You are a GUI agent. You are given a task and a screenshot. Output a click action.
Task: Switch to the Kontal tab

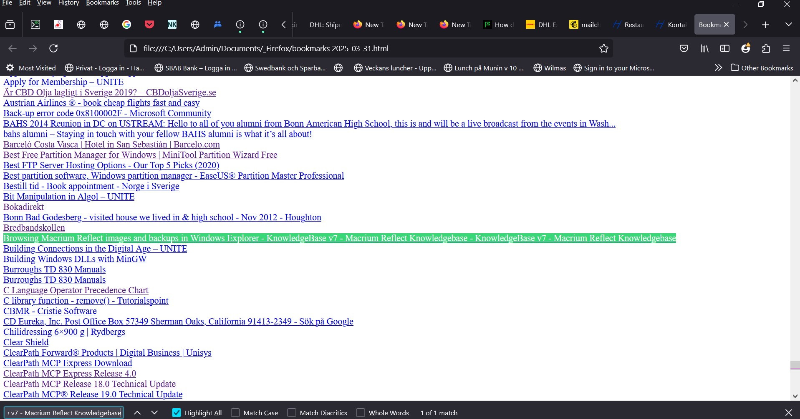[x=671, y=25]
